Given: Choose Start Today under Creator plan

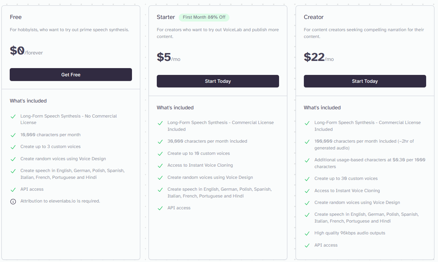Looking at the screenshot, I should tap(365, 81).
